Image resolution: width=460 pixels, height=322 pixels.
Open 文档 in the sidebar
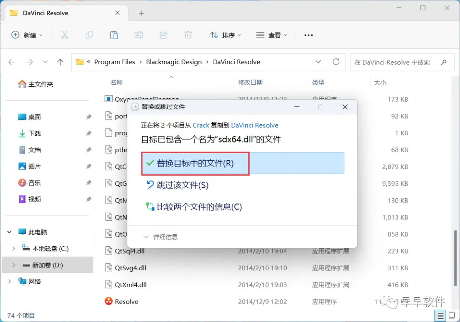[x=29, y=150]
